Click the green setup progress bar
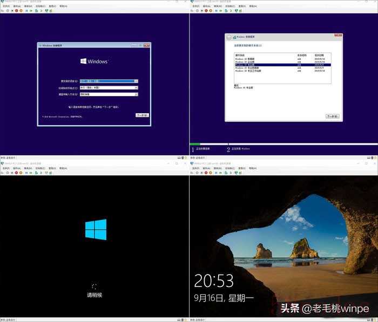Viewport: 378px width, 322px height. click(x=195, y=144)
